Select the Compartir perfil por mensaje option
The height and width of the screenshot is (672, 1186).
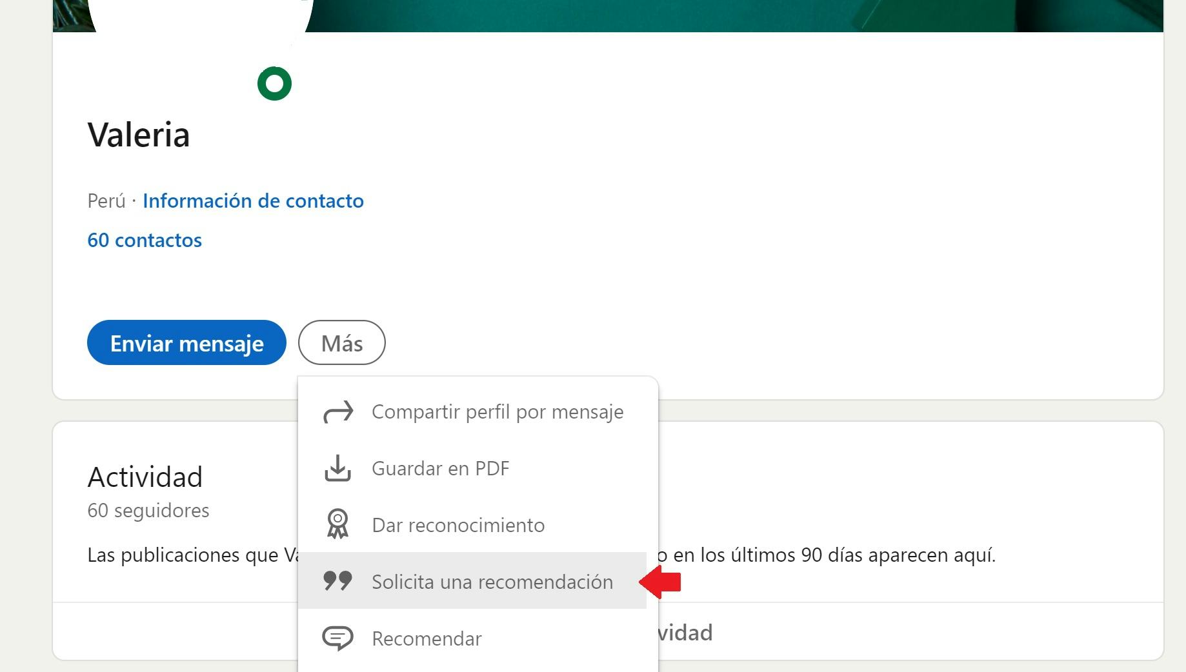pyautogui.click(x=497, y=411)
